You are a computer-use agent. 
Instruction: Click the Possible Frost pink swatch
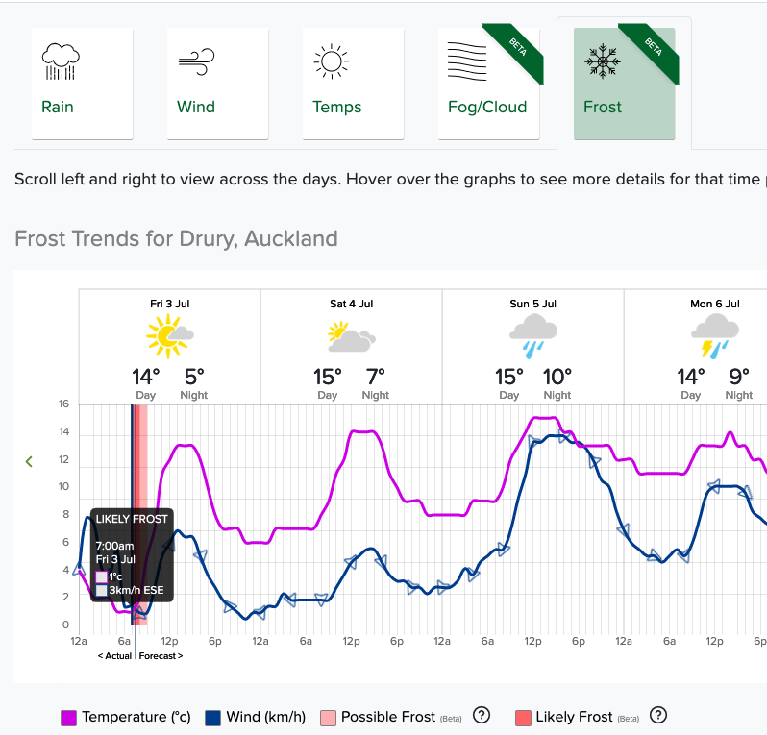pyautogui.click(x=328, y=718)
